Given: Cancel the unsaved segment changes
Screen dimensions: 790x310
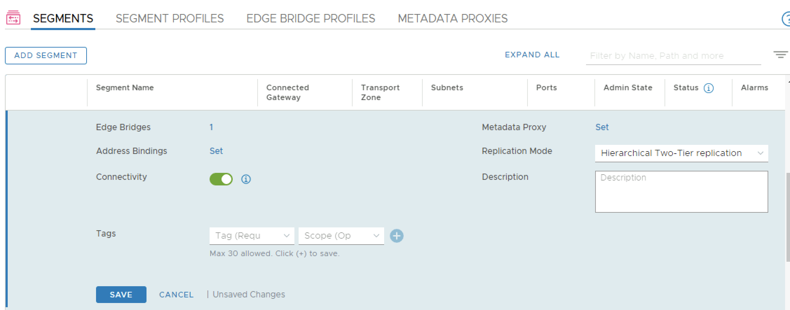Looking at the screenshot, I should coord(176,295).
